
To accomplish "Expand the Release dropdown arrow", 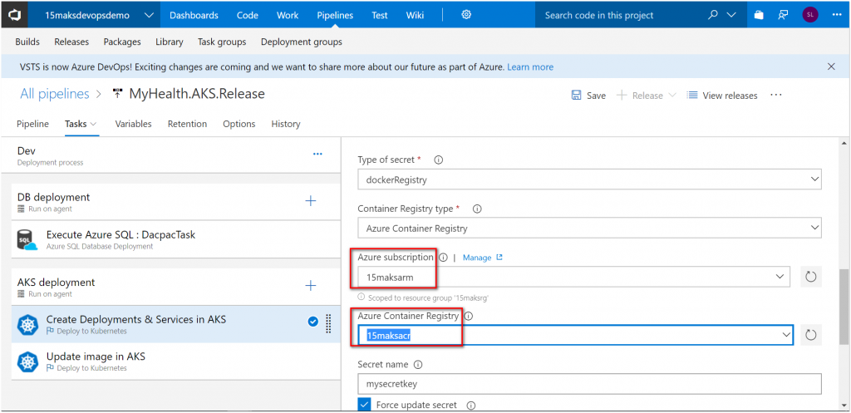I will point(671,95).
